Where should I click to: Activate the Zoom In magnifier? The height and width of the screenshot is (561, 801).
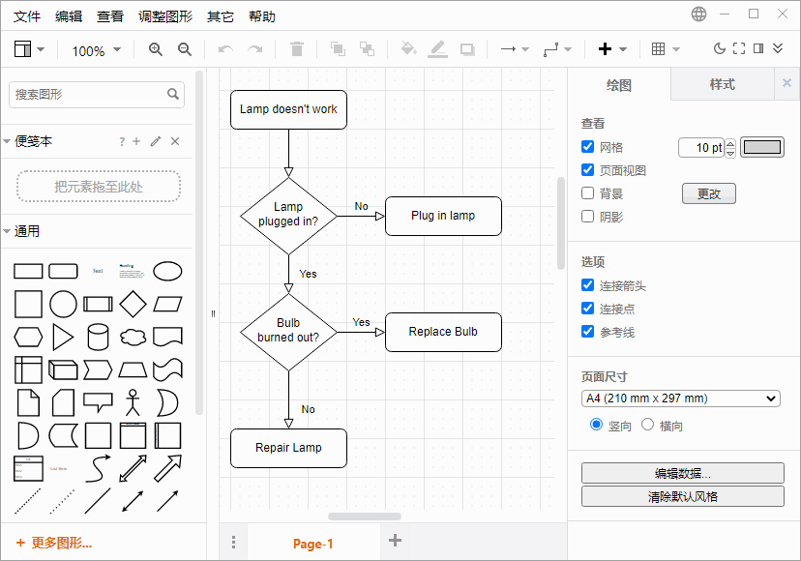tap(155, 49)
